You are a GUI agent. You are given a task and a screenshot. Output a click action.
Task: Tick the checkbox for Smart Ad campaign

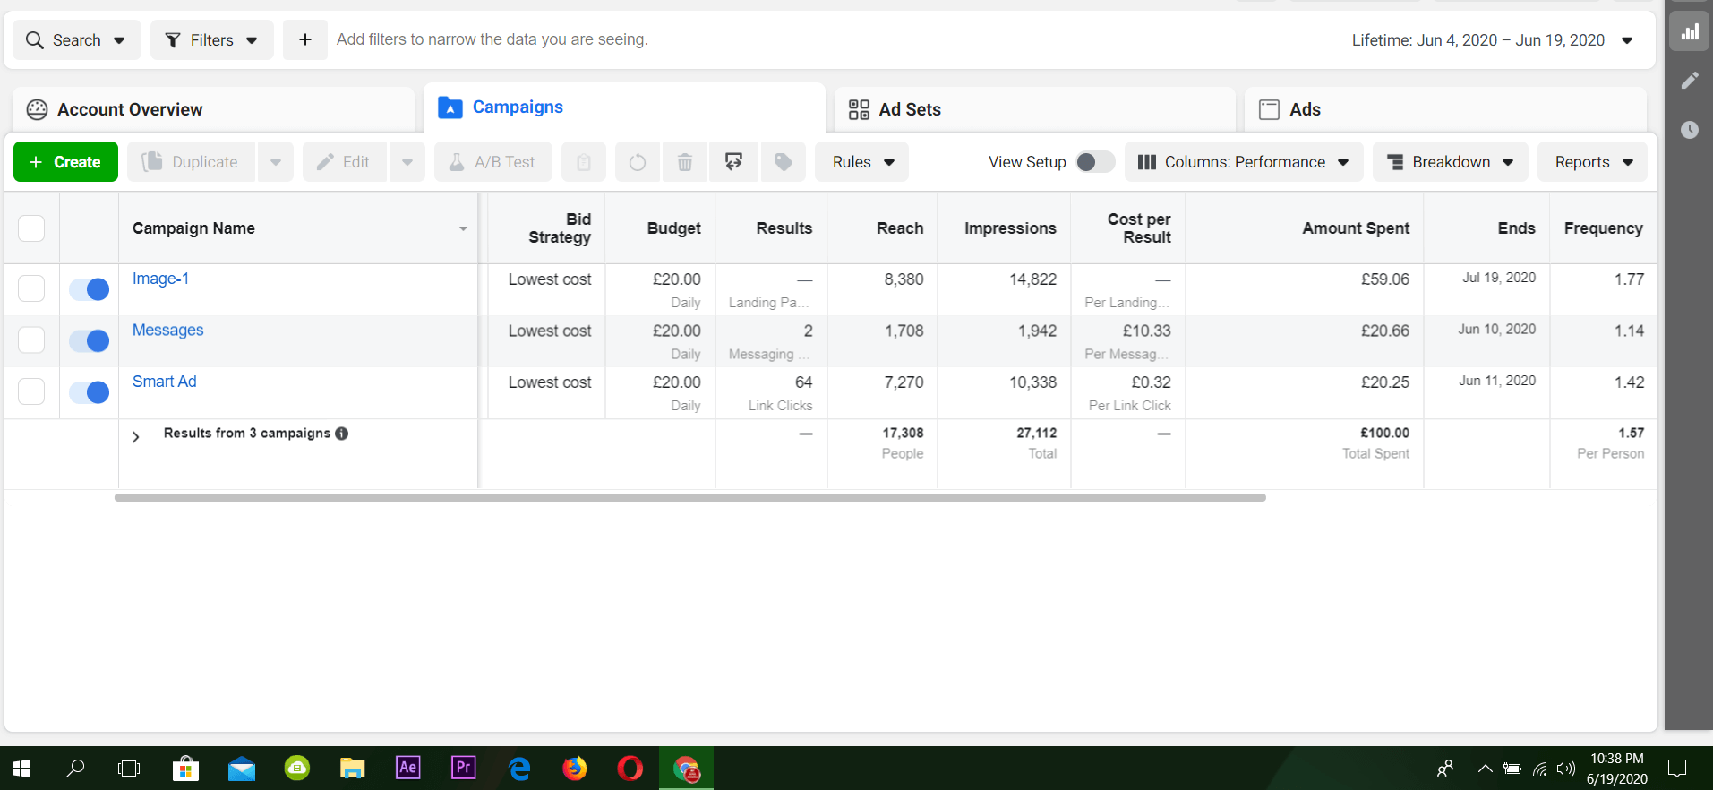(x=31, y=391)
